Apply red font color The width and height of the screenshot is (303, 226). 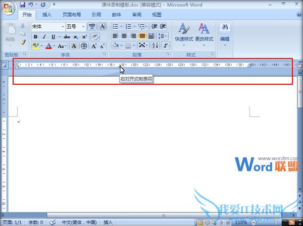point(48,46)
